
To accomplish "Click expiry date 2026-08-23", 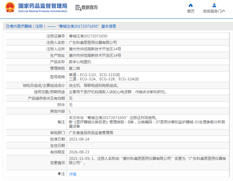I will [79, 152].
